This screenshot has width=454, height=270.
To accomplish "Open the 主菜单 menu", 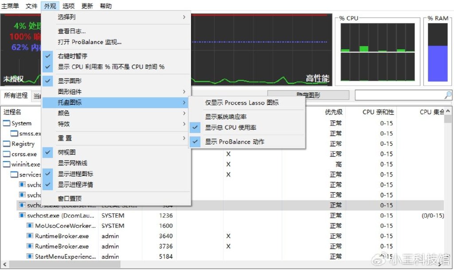I will pos(10,6).
